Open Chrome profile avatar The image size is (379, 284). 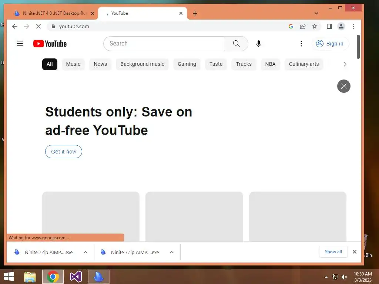tap(341, 26)
